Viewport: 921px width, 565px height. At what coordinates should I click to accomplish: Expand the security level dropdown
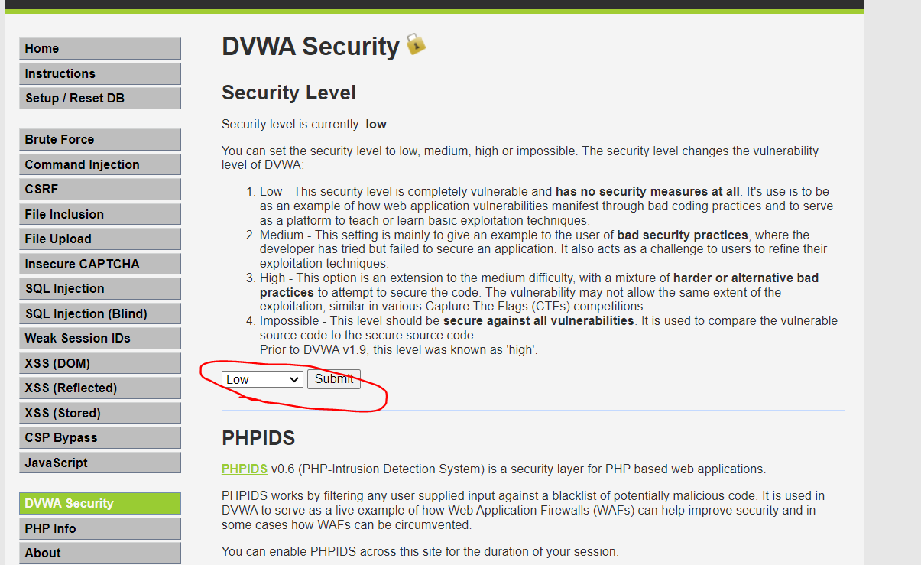click(262, 379)
